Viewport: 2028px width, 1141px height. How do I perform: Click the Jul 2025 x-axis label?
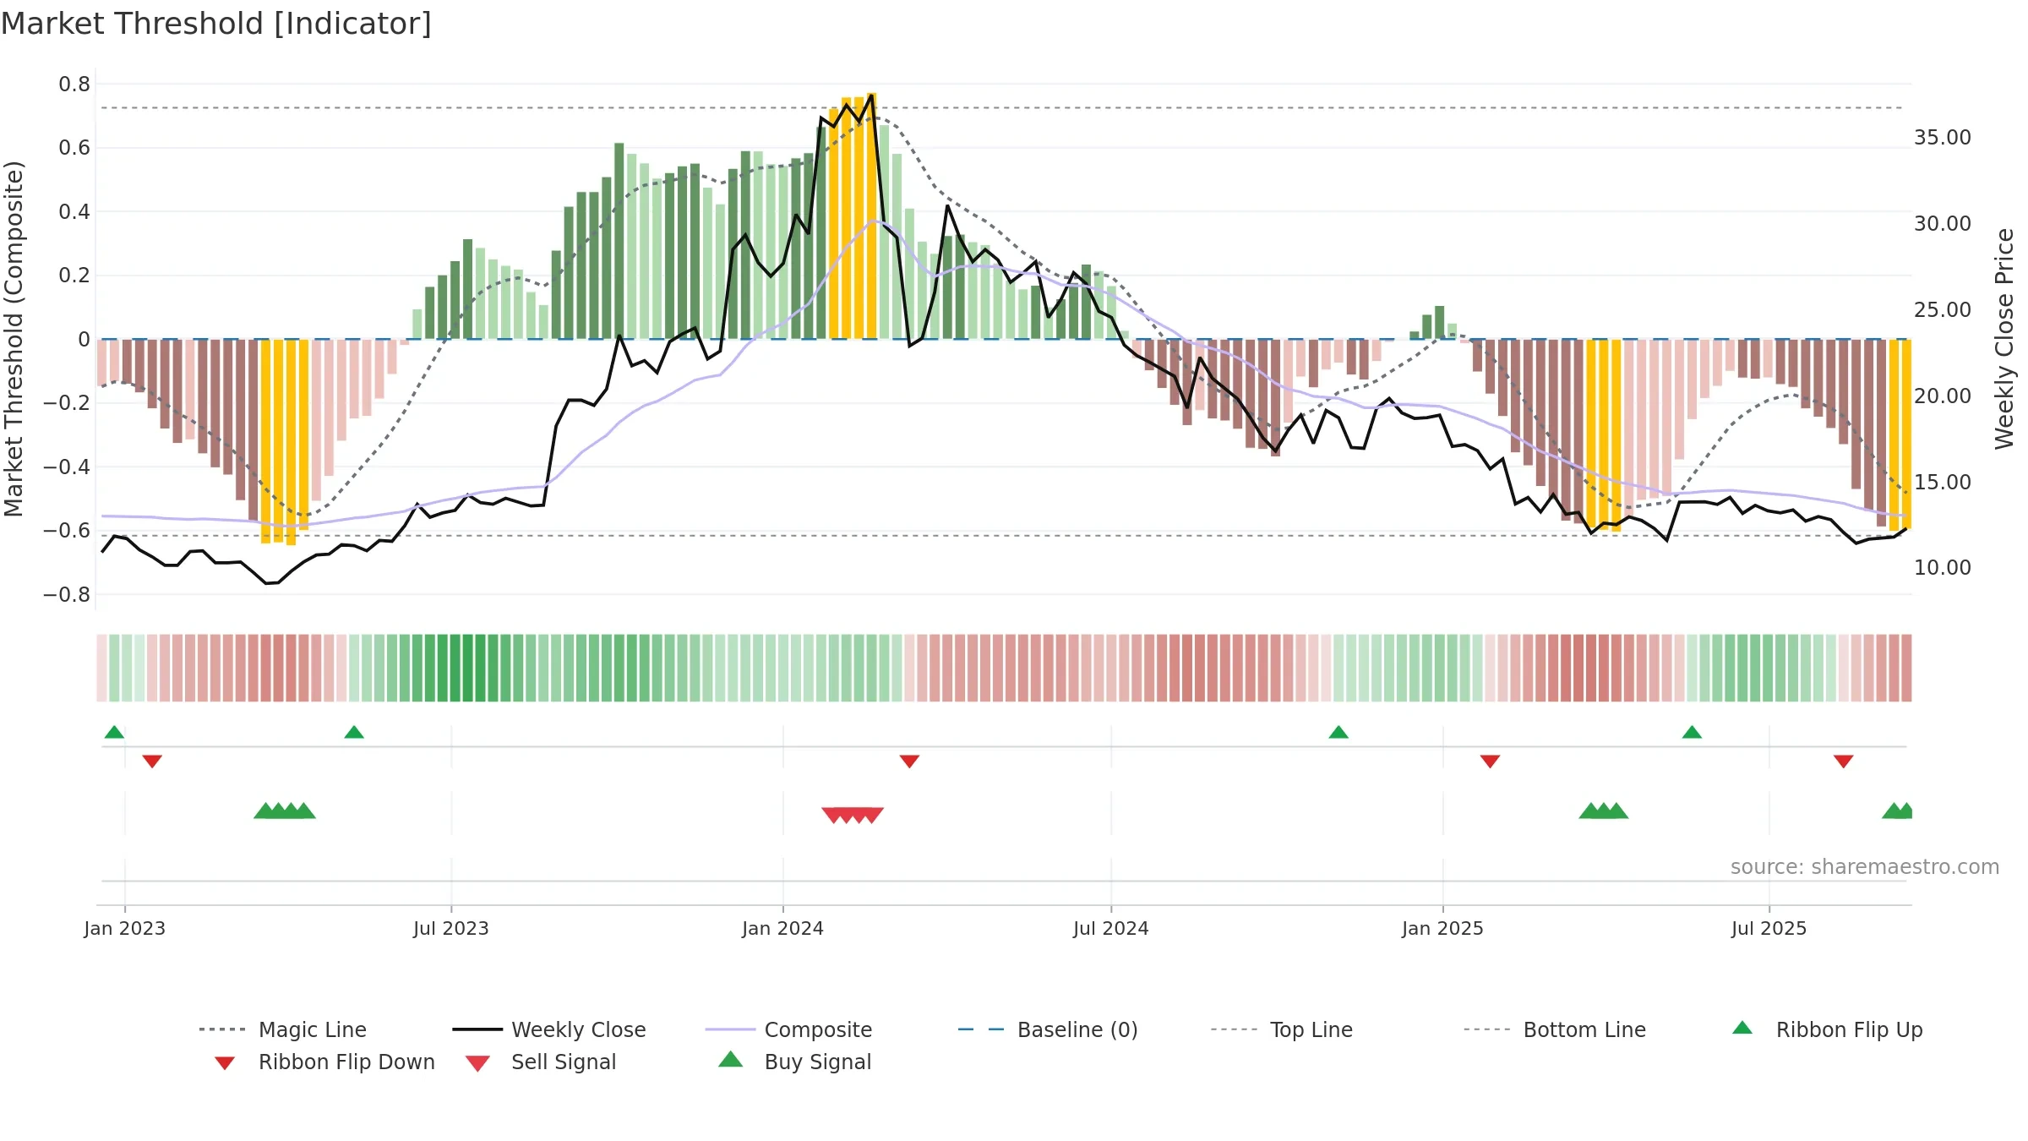(1769, 928)
